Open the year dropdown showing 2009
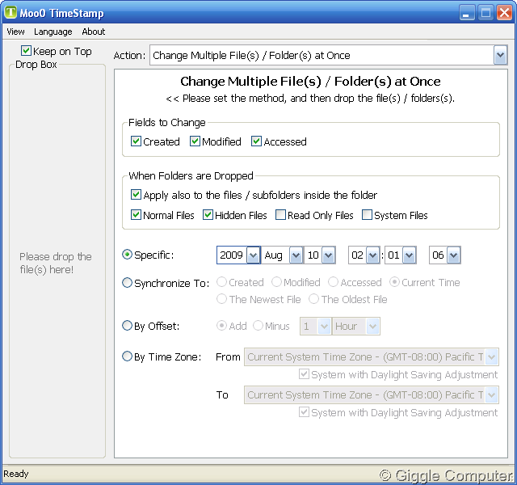 [x=253, y=255]
